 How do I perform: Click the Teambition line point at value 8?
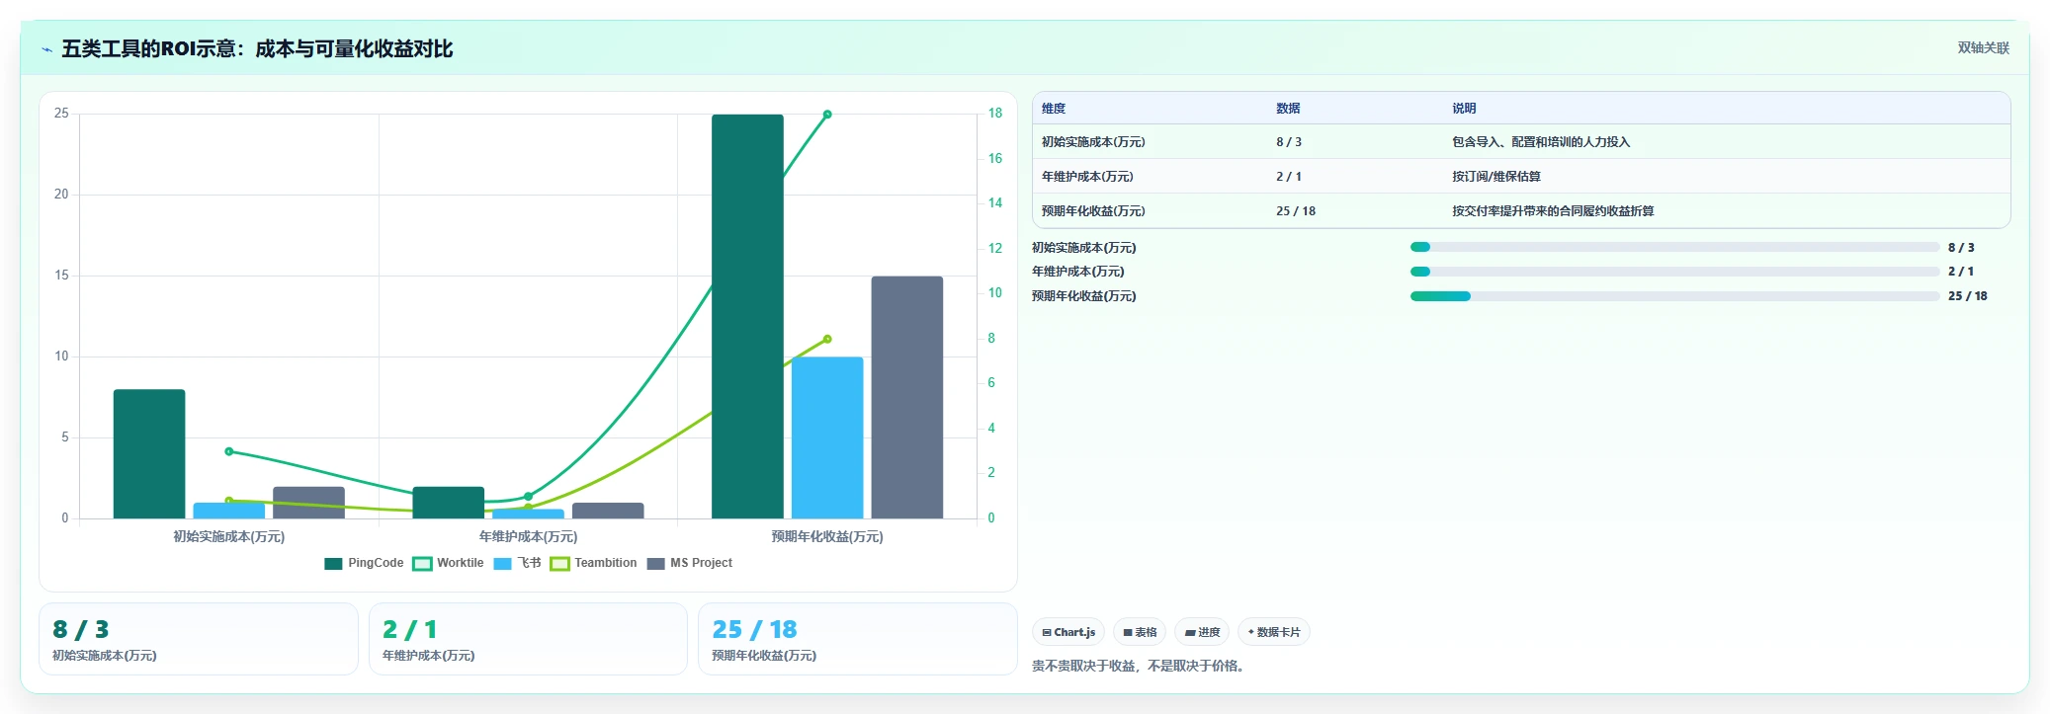[827, 339]
